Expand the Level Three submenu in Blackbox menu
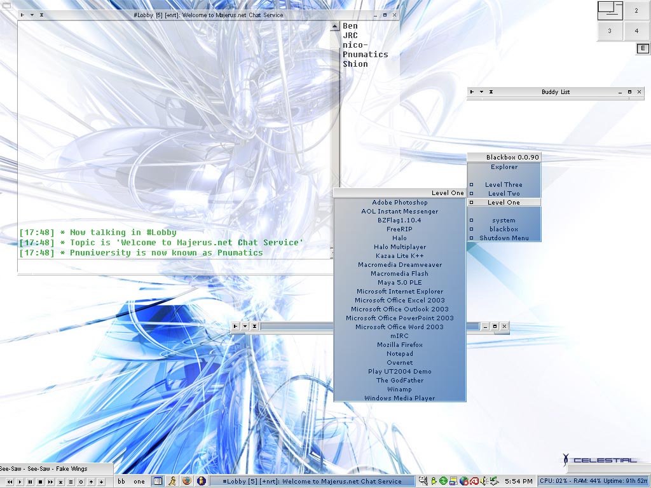Screen dimensions: 651x488 pos(504,185)
